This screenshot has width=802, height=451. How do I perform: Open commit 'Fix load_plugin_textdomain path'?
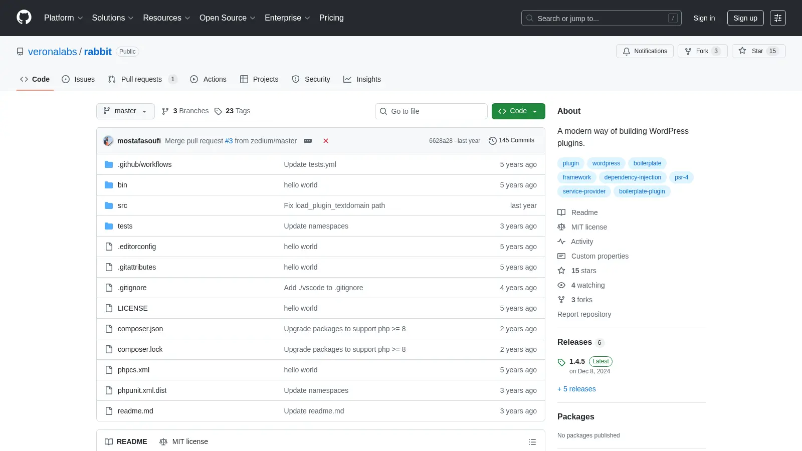pos(334,205)
